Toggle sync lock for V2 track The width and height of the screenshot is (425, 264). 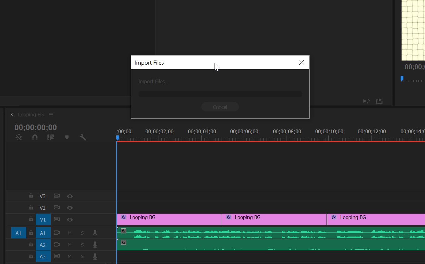point(57,208)
